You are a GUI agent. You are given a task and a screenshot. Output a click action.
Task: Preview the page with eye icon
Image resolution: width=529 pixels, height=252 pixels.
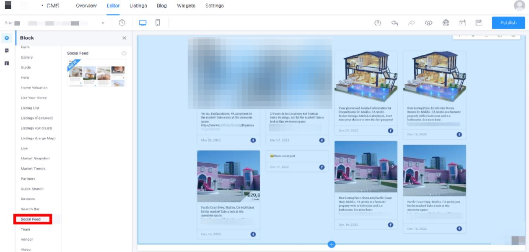428,23
